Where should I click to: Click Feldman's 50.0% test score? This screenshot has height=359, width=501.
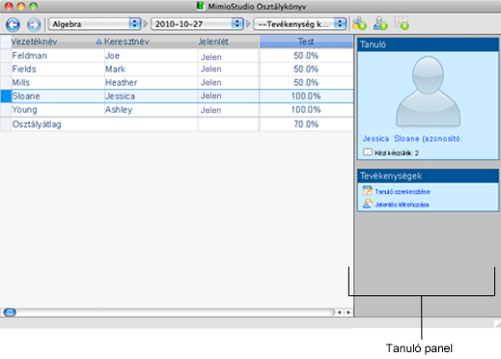click(306, 56)
